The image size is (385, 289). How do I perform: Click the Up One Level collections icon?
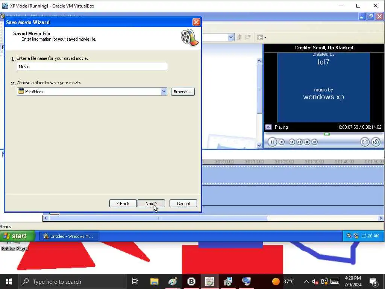pos(239,37)
